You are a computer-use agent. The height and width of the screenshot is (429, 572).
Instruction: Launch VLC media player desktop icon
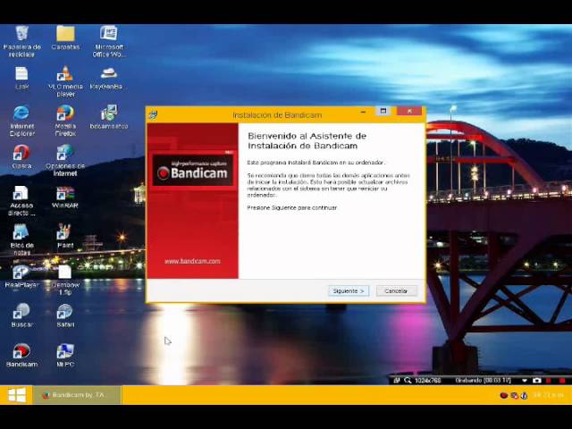coord(65,81)
